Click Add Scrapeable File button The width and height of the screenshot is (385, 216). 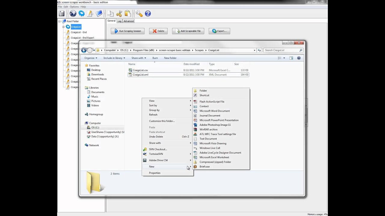(x=188, y=31)
